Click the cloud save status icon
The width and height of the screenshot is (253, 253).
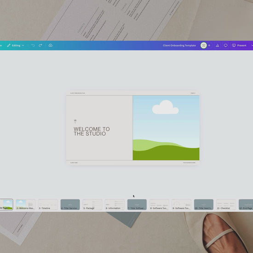tap(50, 46)
